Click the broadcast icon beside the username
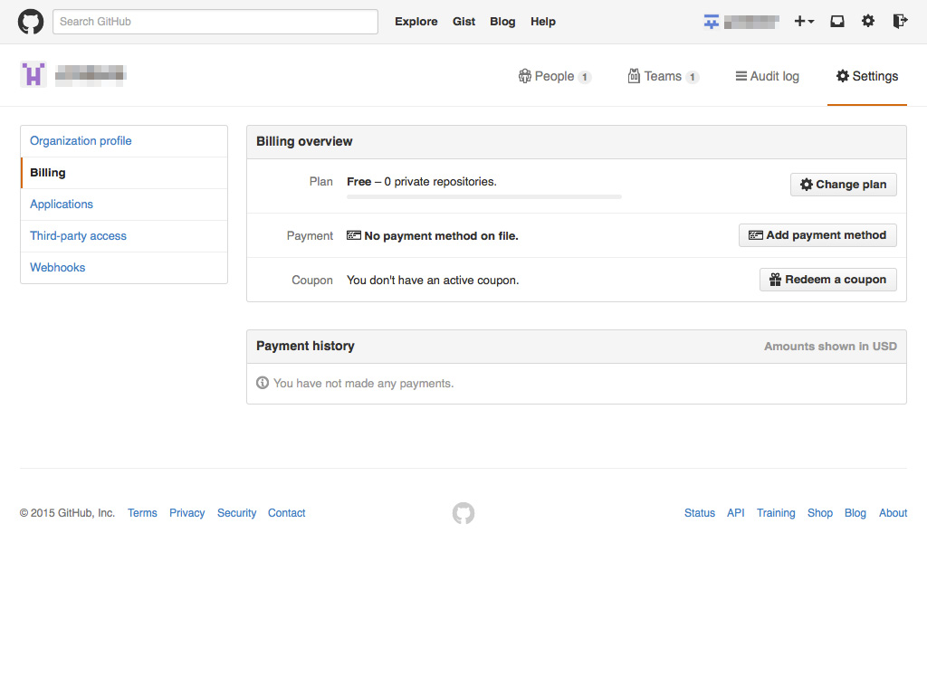Image resolution: width=927 pixels, height=695 pixels. pyautogui.click(x=711, y=19)
